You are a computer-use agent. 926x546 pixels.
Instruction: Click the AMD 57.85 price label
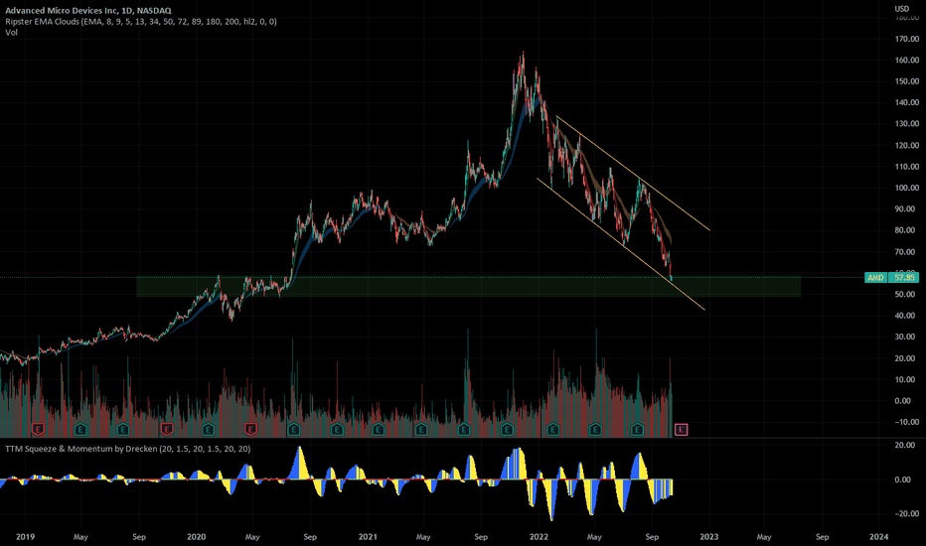click(891, 277)
